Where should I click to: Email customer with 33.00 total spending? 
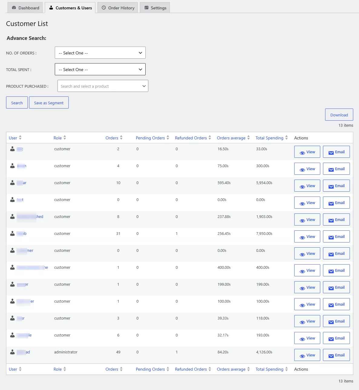[x=336, y=152]
